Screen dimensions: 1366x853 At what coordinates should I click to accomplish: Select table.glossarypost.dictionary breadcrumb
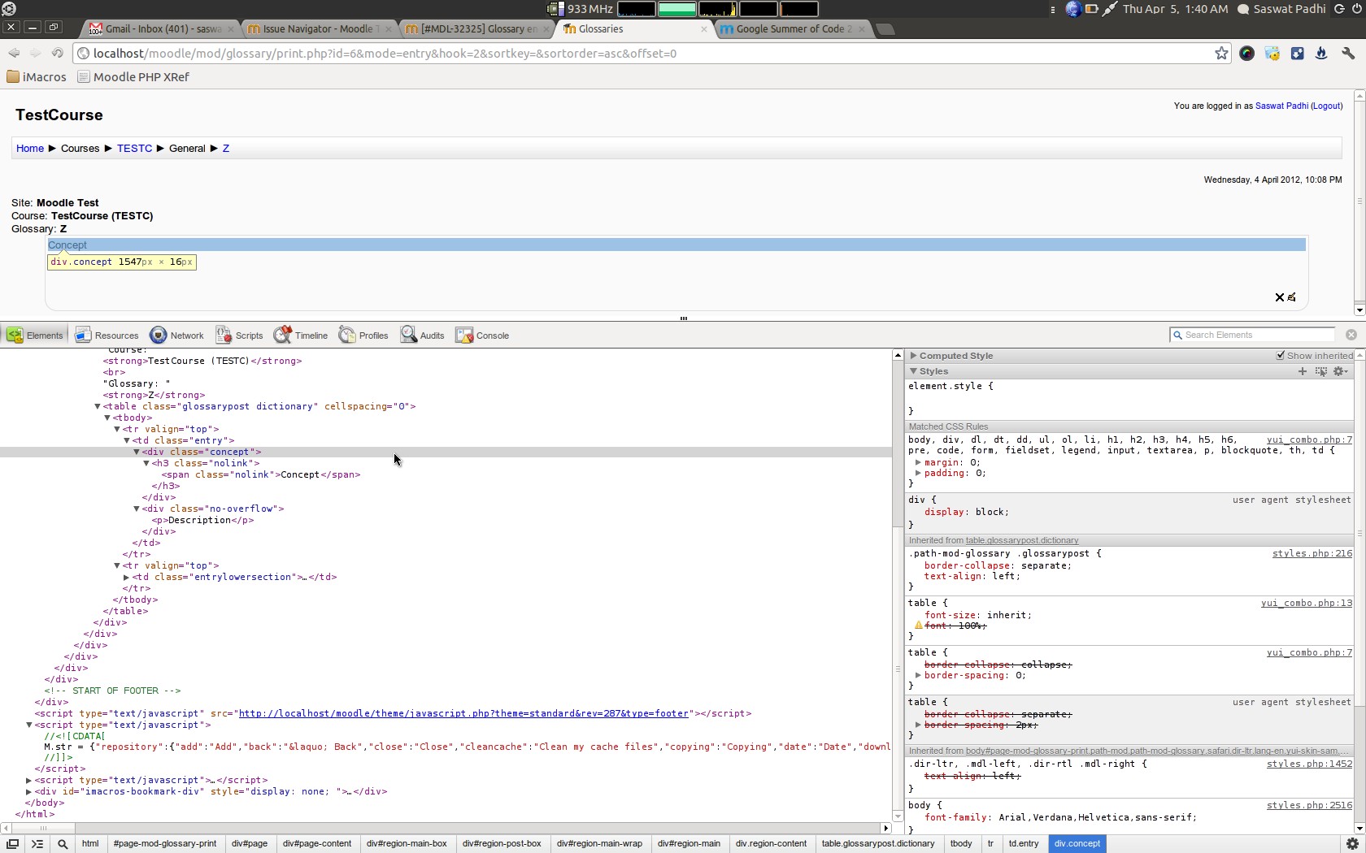pyautogui.click(x=878, y=844)
